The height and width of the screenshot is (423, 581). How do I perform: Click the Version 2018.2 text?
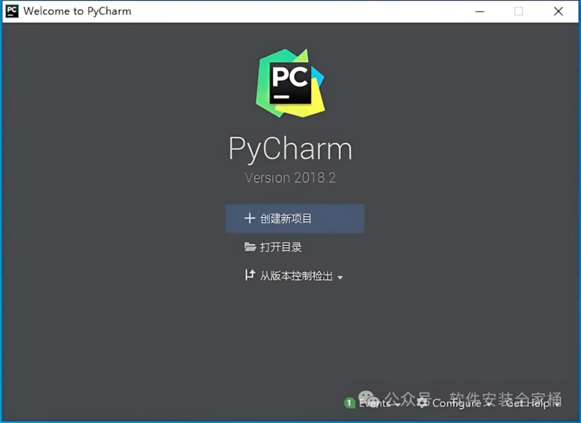pos(290,178)
